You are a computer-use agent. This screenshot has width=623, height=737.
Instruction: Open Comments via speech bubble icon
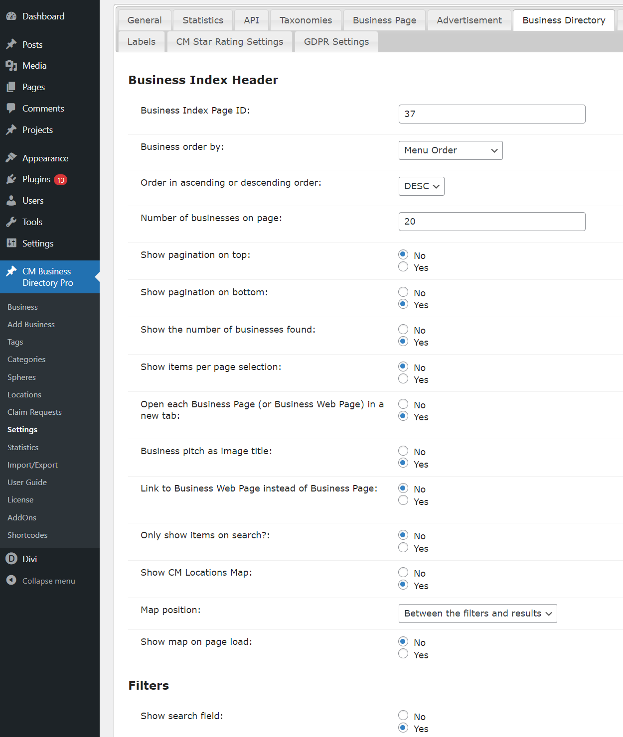(x=11, y=109)
